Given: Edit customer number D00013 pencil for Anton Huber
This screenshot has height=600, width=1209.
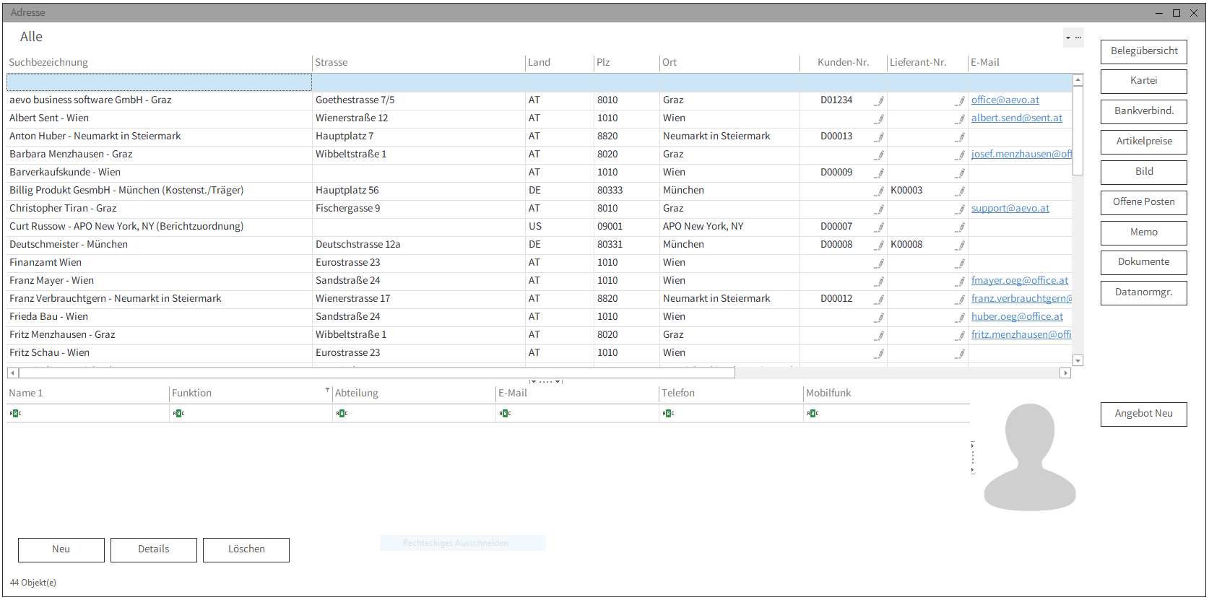Looking at the screenshot, I should pos(880,136).
